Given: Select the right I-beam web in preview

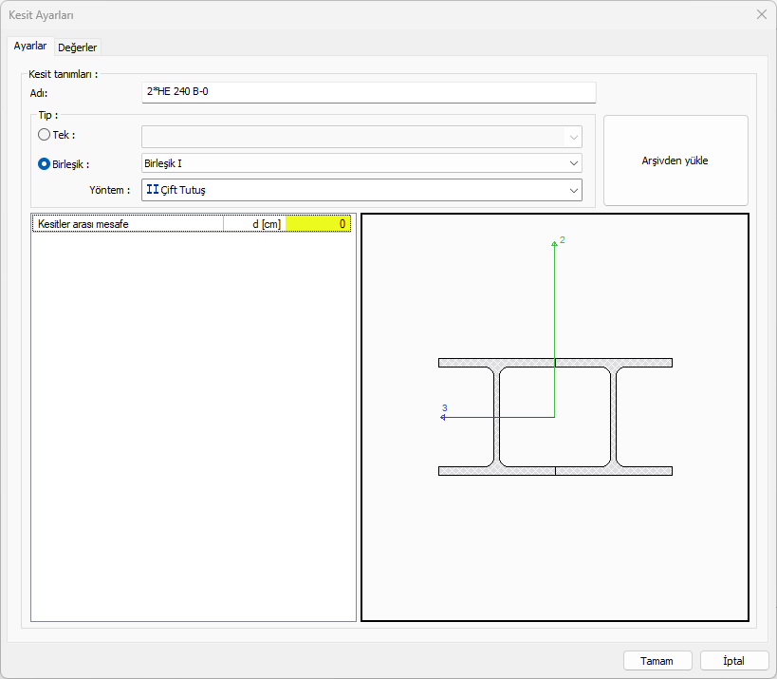Looking at the screenshot, I should point(614,417).
